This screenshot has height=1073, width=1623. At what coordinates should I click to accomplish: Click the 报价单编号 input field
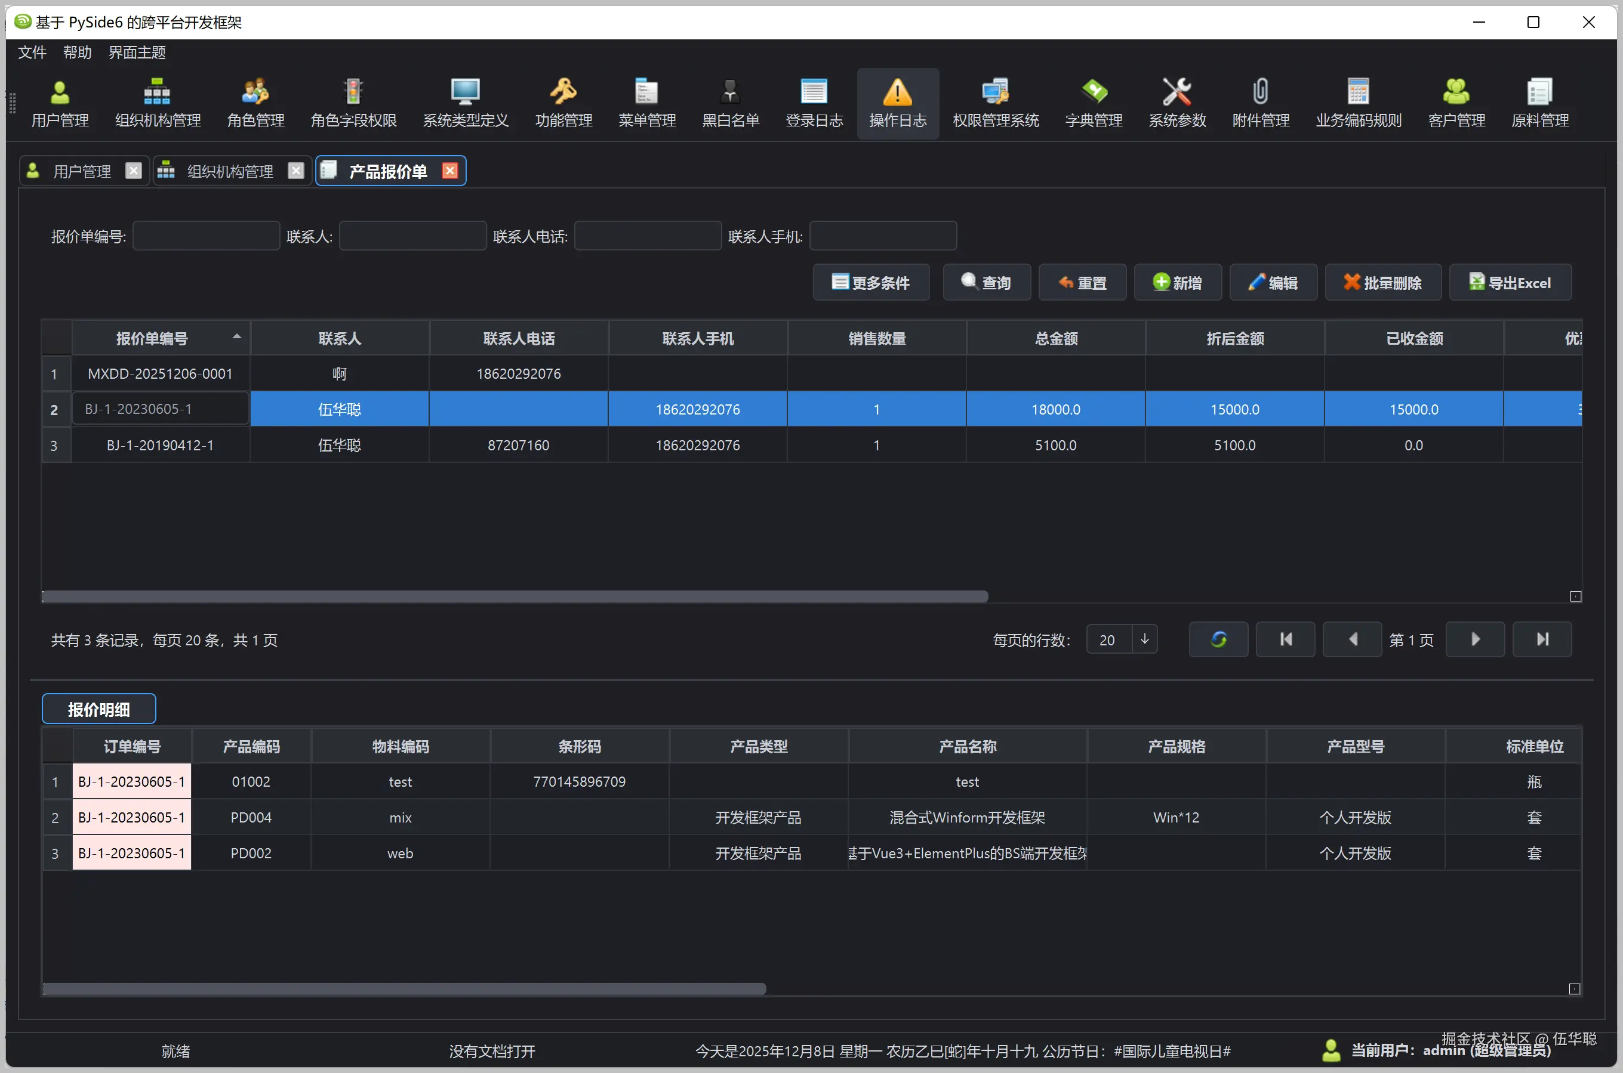click(206, 236)
